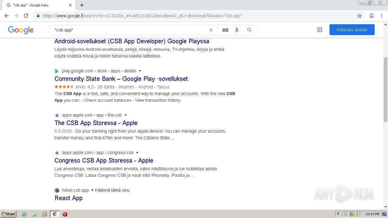Screen dimensions: 388x218
Task: Expand the arrow next to play.google.com details
Action: click(x=140, y=71)
